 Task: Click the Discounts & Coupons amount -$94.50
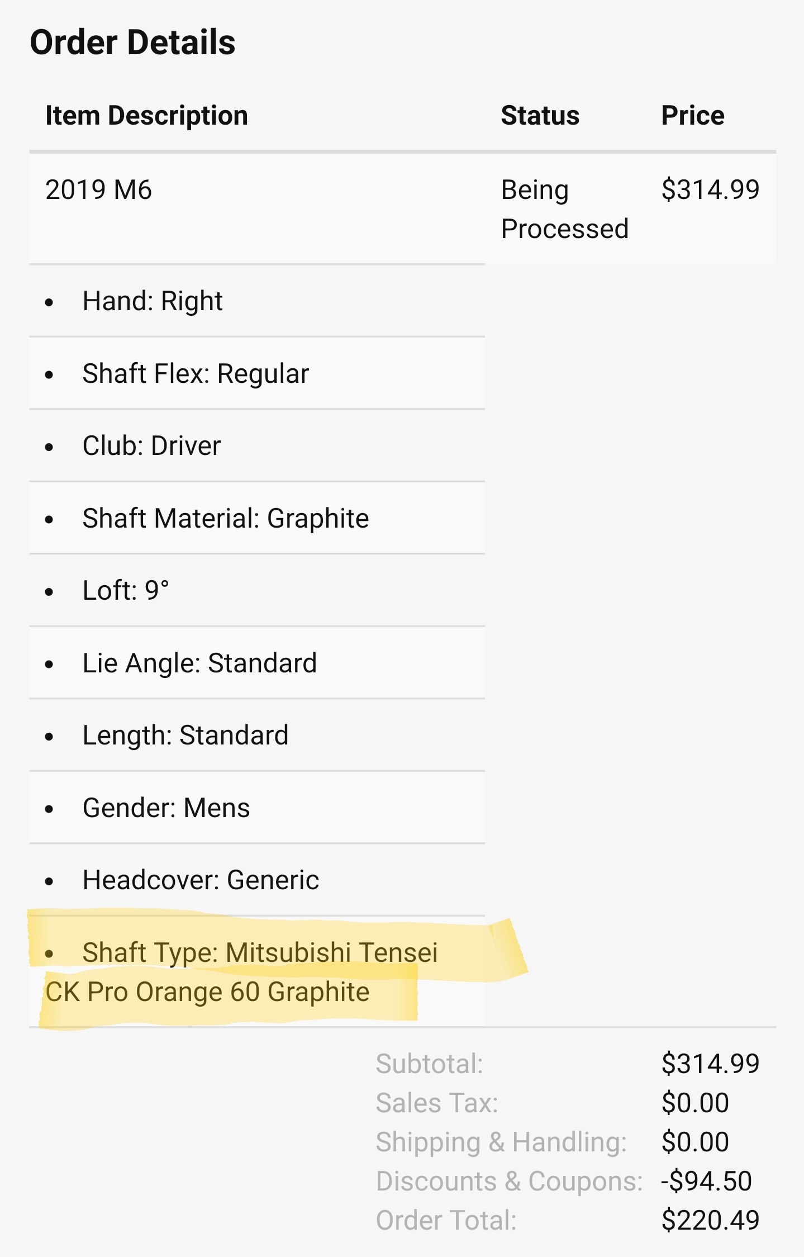coord(706,1182)
